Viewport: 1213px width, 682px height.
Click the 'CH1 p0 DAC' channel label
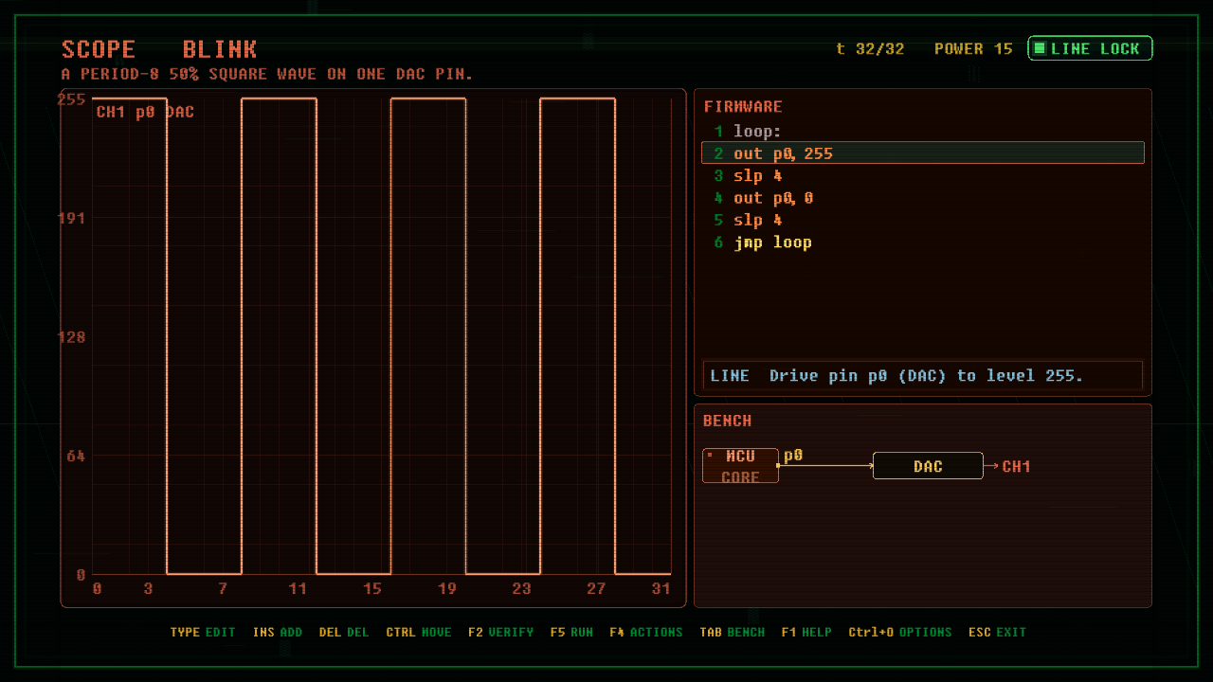click(145, 112)
